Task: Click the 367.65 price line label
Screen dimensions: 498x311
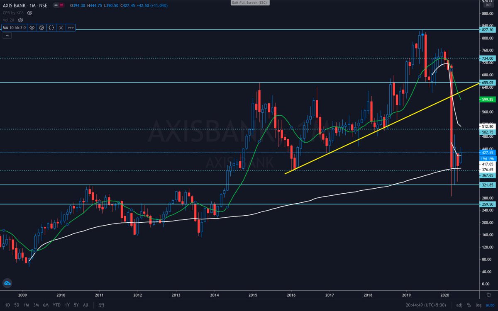Action: click(x=488, y=175)
